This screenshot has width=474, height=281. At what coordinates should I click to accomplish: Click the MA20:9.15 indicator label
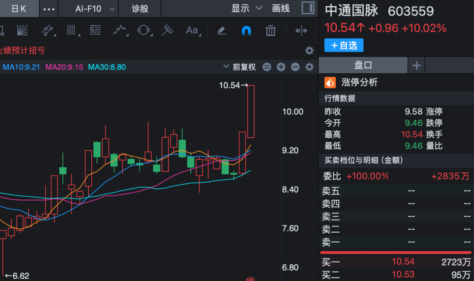tap(64, 67)
